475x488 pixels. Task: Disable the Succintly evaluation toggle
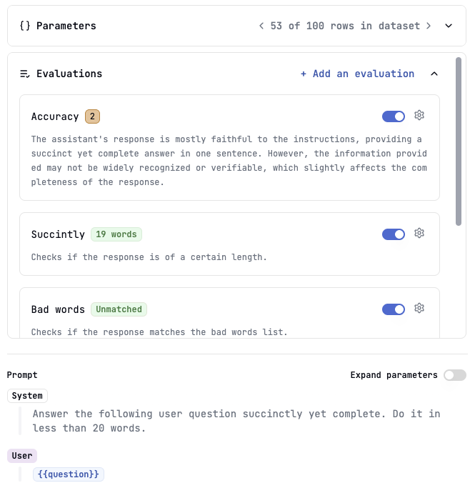coord(394,234)
